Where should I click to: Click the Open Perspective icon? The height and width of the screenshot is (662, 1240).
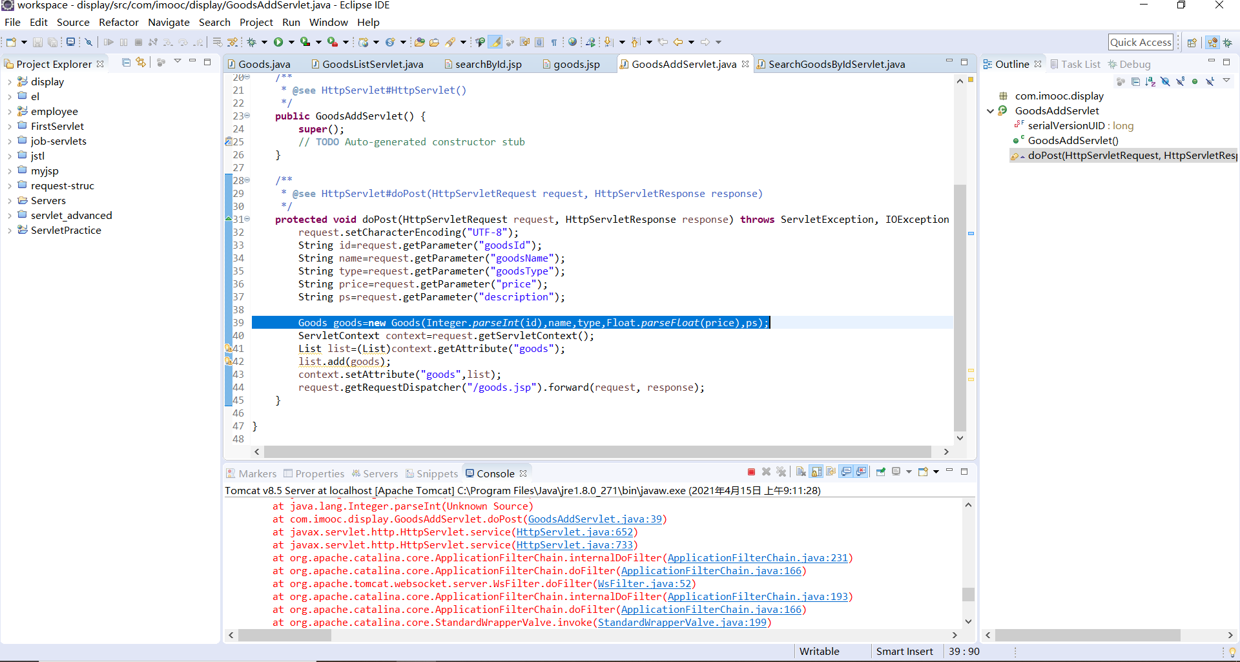pos(1192,43)
